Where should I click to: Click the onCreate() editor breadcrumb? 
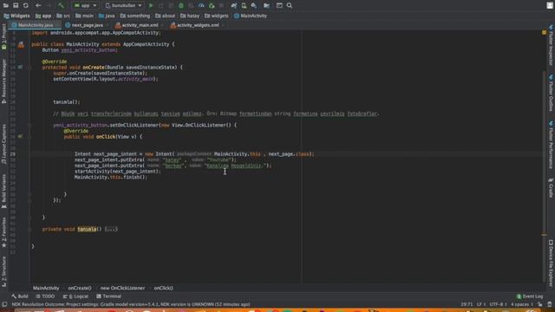80,288
